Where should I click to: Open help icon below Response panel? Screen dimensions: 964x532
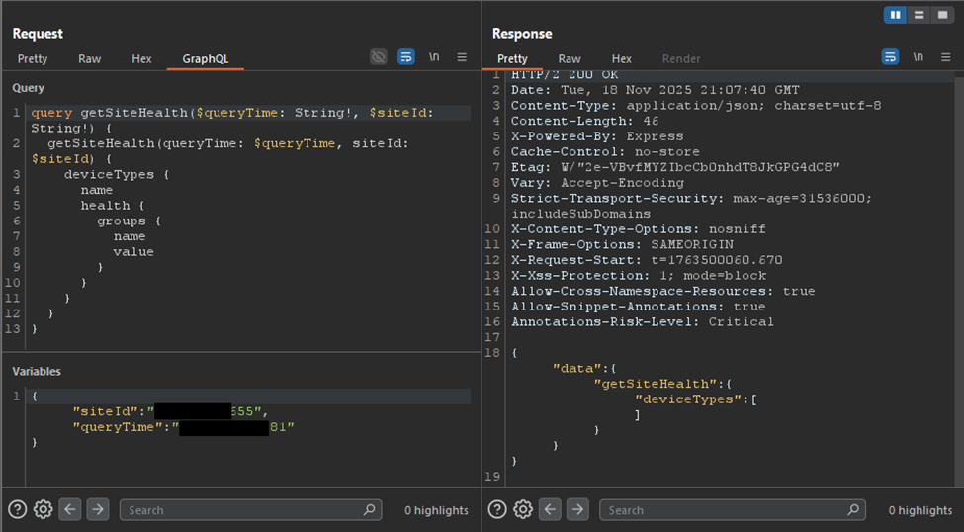(497, 510)
